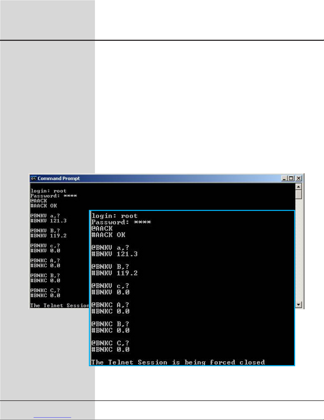Click 'forced closed' message in the enlarged inset
This screenshot has width=324, height=420.
click(x=237, y=362)
